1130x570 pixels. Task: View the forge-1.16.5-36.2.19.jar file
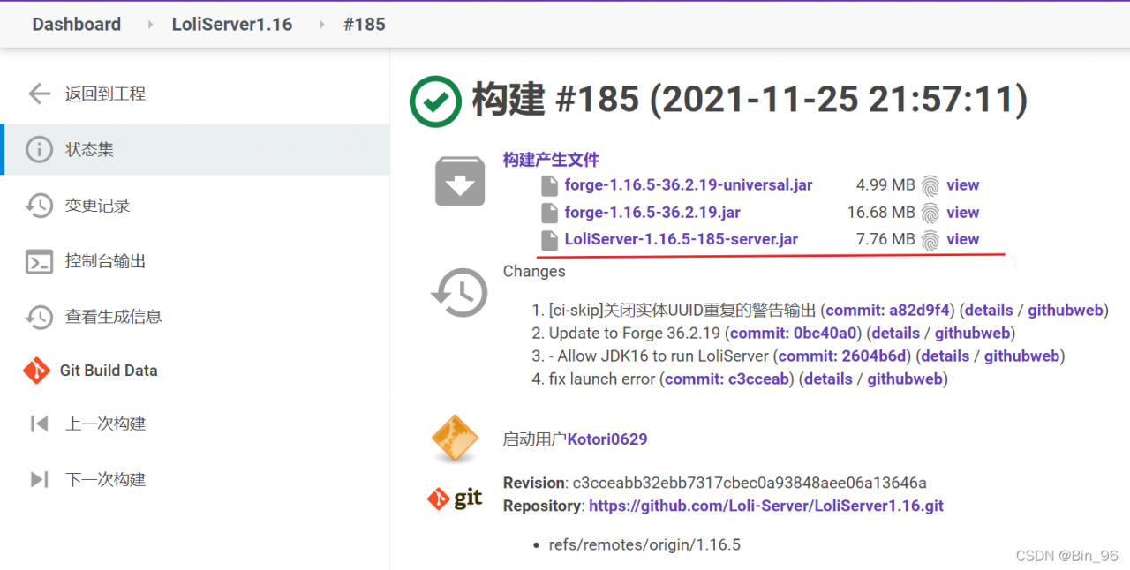tap(963, 213)
